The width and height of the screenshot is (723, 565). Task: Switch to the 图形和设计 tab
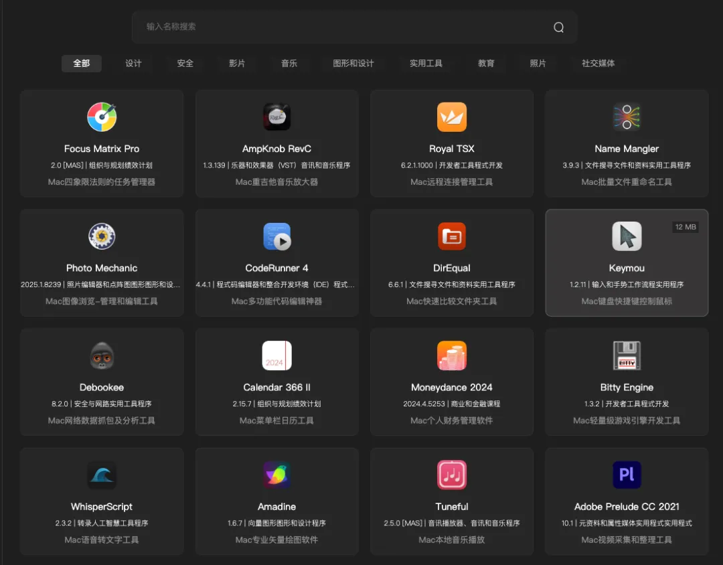353,63
